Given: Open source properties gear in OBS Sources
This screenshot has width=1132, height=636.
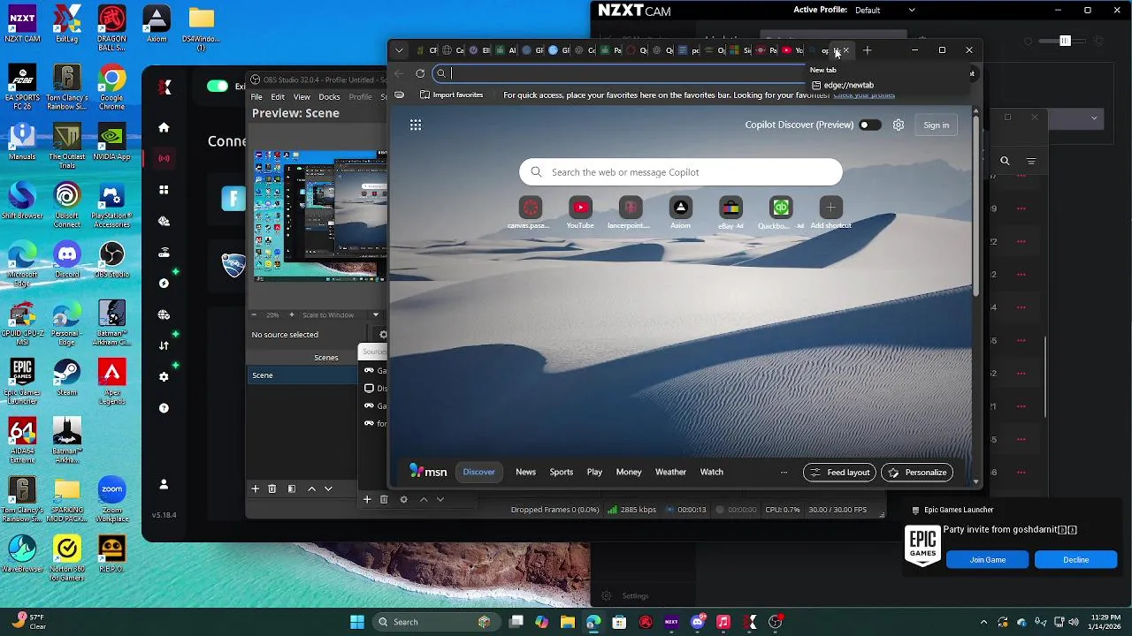Looking at the screenshot, I should [403, 499].
